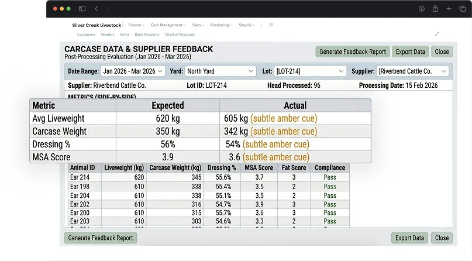The width and height of the screenshot is (472, 261).
Task: Click the share icon in the browser toolbar
Action: 435,9
